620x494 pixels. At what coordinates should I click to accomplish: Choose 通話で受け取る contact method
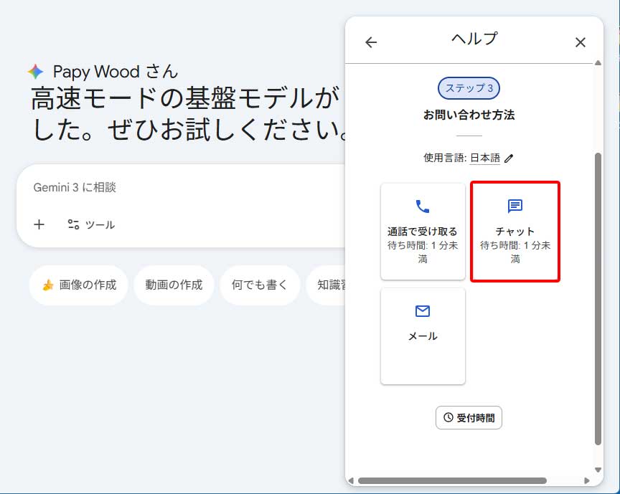[423, 231]
